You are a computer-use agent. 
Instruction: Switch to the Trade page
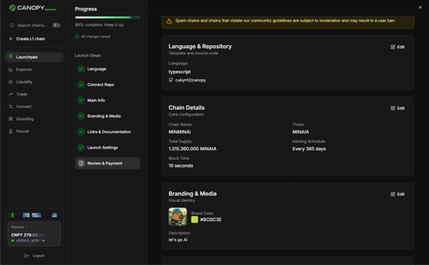click(34, 94)
